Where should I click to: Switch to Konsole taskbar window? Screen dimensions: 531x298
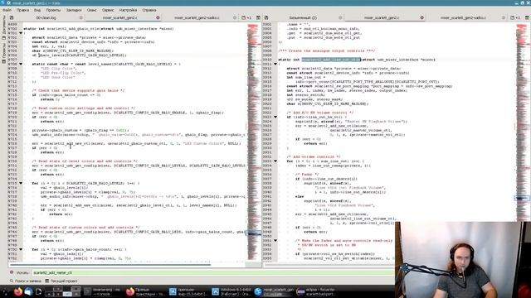point(103,291)
